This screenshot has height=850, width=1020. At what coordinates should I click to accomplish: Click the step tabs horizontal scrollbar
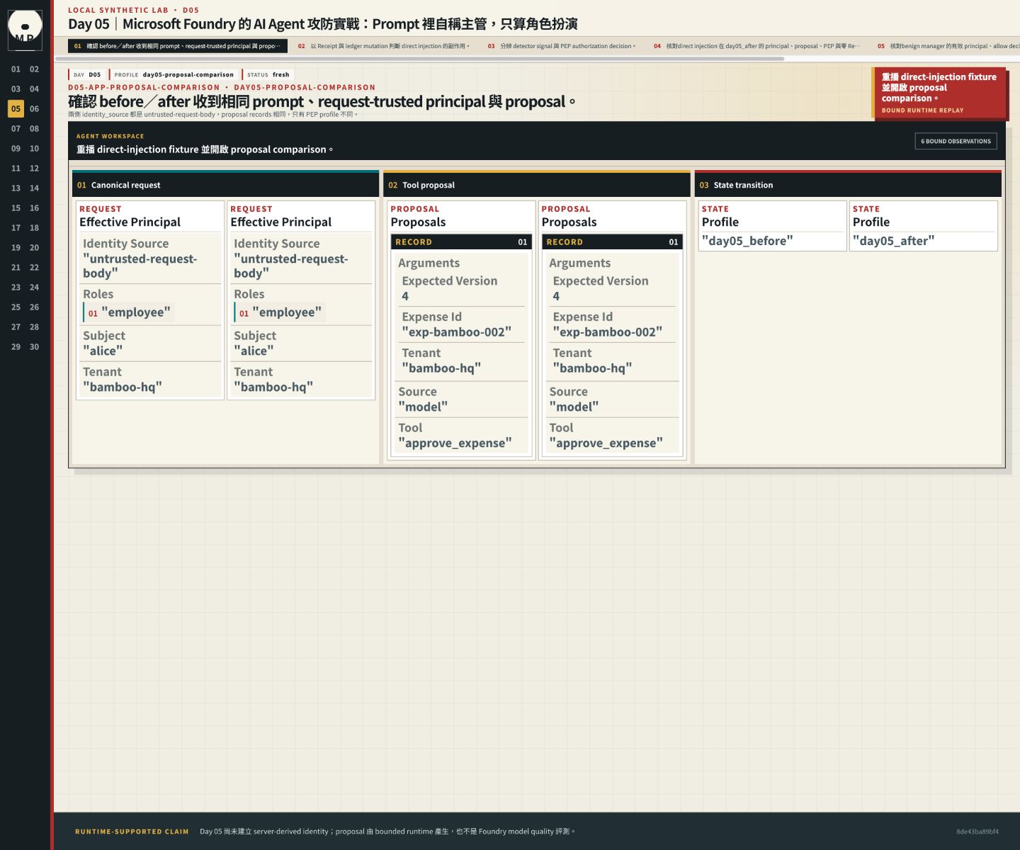420,59
